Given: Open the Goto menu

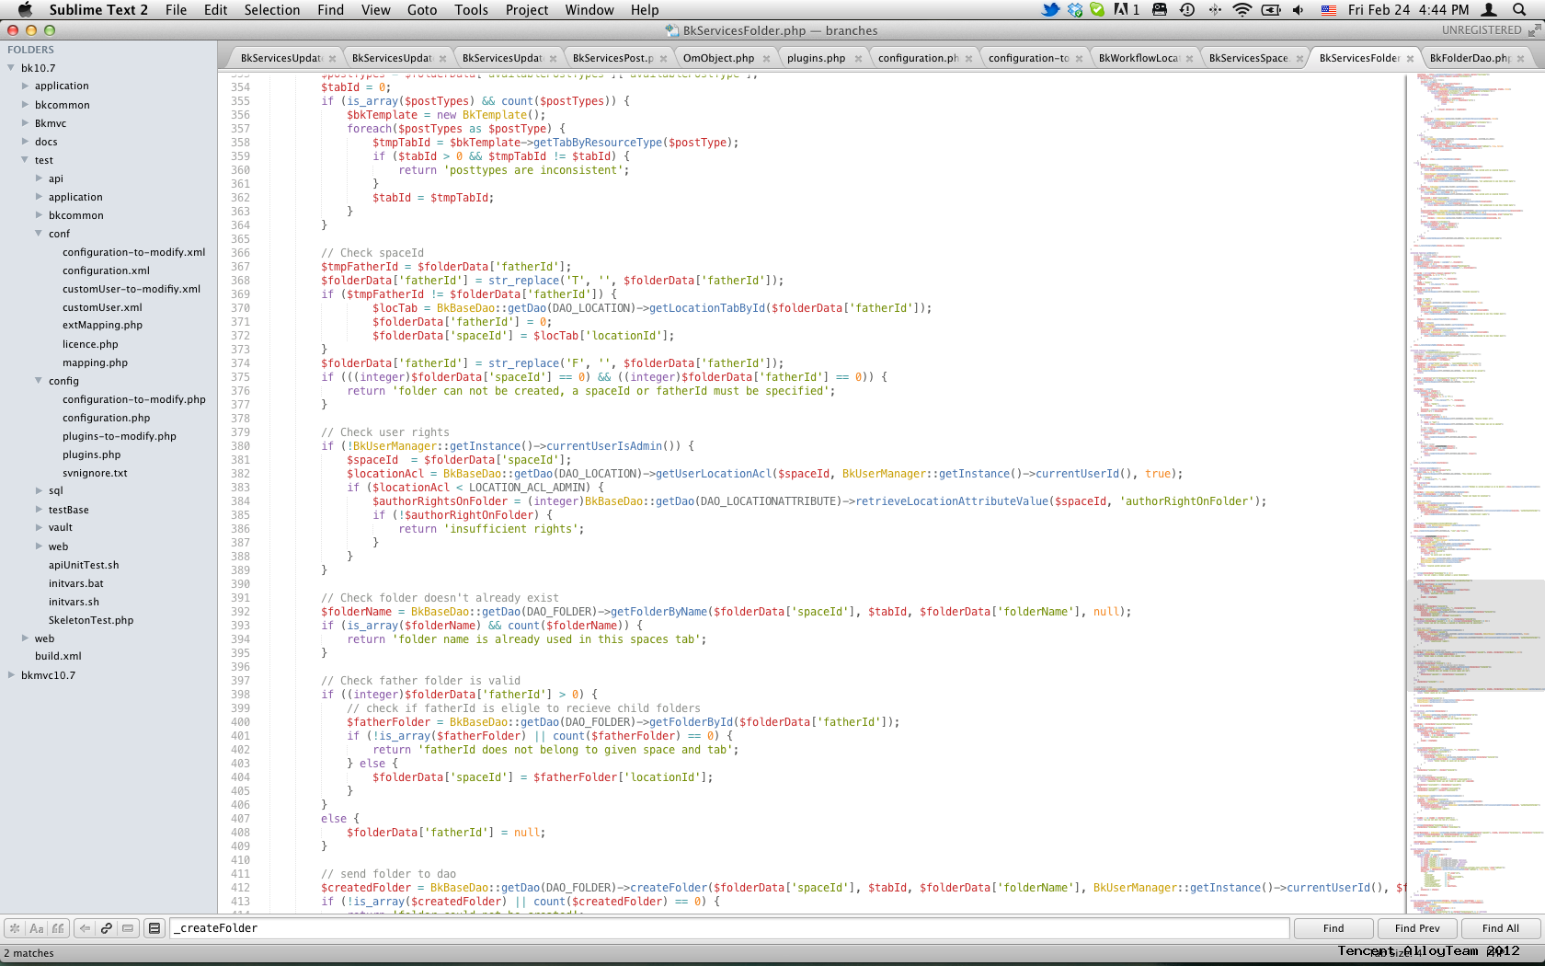Looking at the screenshot, I should click(x=421, y=10).
